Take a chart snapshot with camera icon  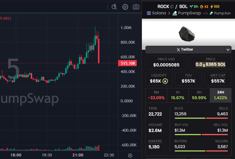pyautogui.click(x=136, y=7)
